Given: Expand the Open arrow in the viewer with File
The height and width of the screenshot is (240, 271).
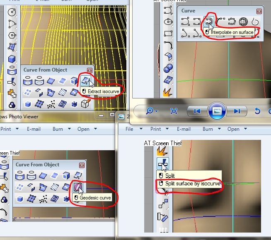Looking at the screenshot, I should tap(245, 129).
